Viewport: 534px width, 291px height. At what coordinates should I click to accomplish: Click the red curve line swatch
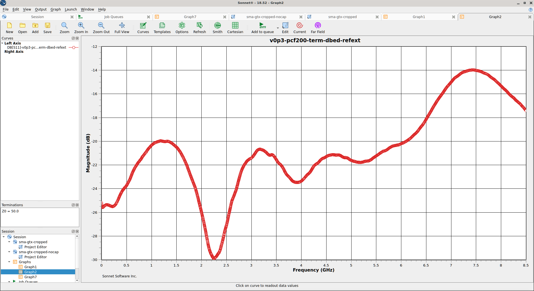[73, 48]
